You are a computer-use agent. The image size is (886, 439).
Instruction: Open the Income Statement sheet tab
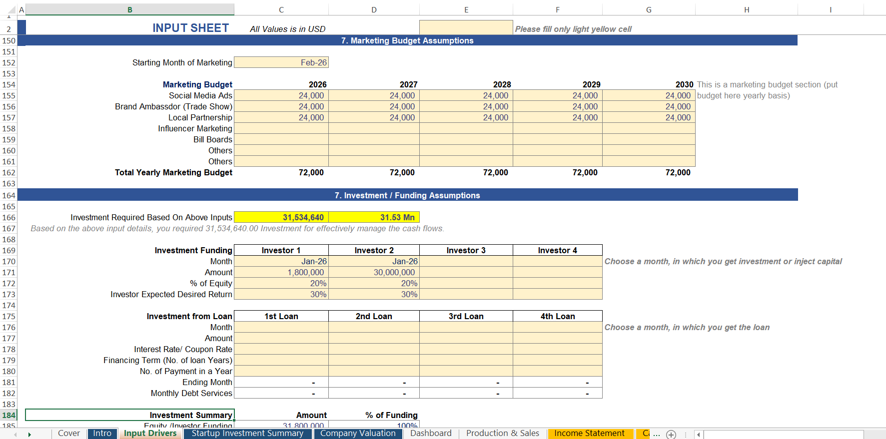[589, 434]
